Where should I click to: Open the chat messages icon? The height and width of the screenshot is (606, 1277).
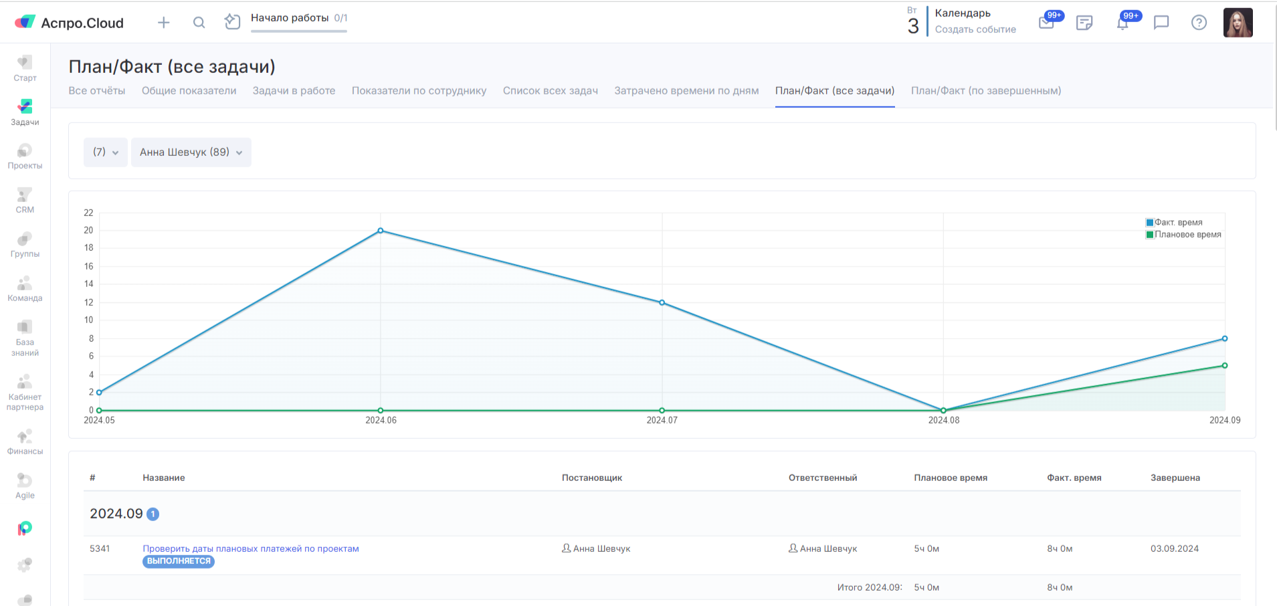tap(1161, 23)
